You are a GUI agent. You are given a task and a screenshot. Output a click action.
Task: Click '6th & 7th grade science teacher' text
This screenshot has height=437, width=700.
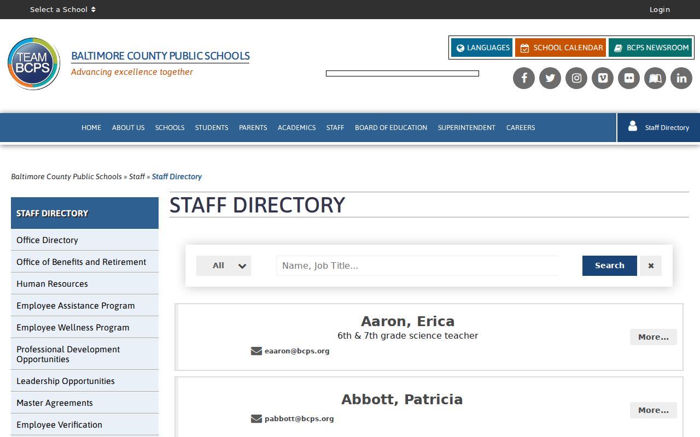coord(407,335)
